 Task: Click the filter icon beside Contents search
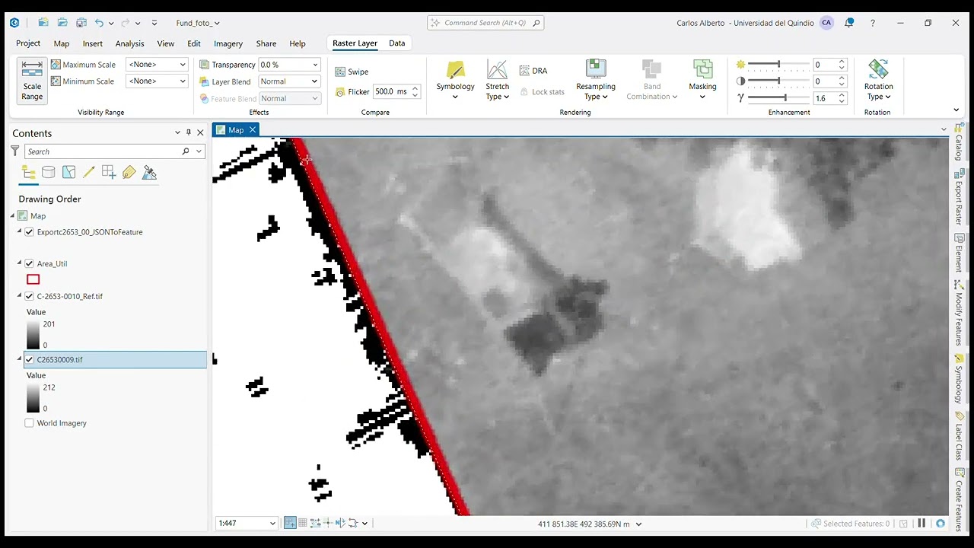pos(14,151)
